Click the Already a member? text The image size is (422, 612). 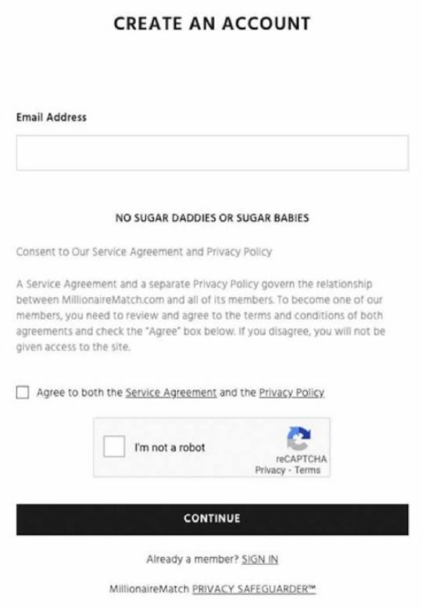[x=192, y=559]
